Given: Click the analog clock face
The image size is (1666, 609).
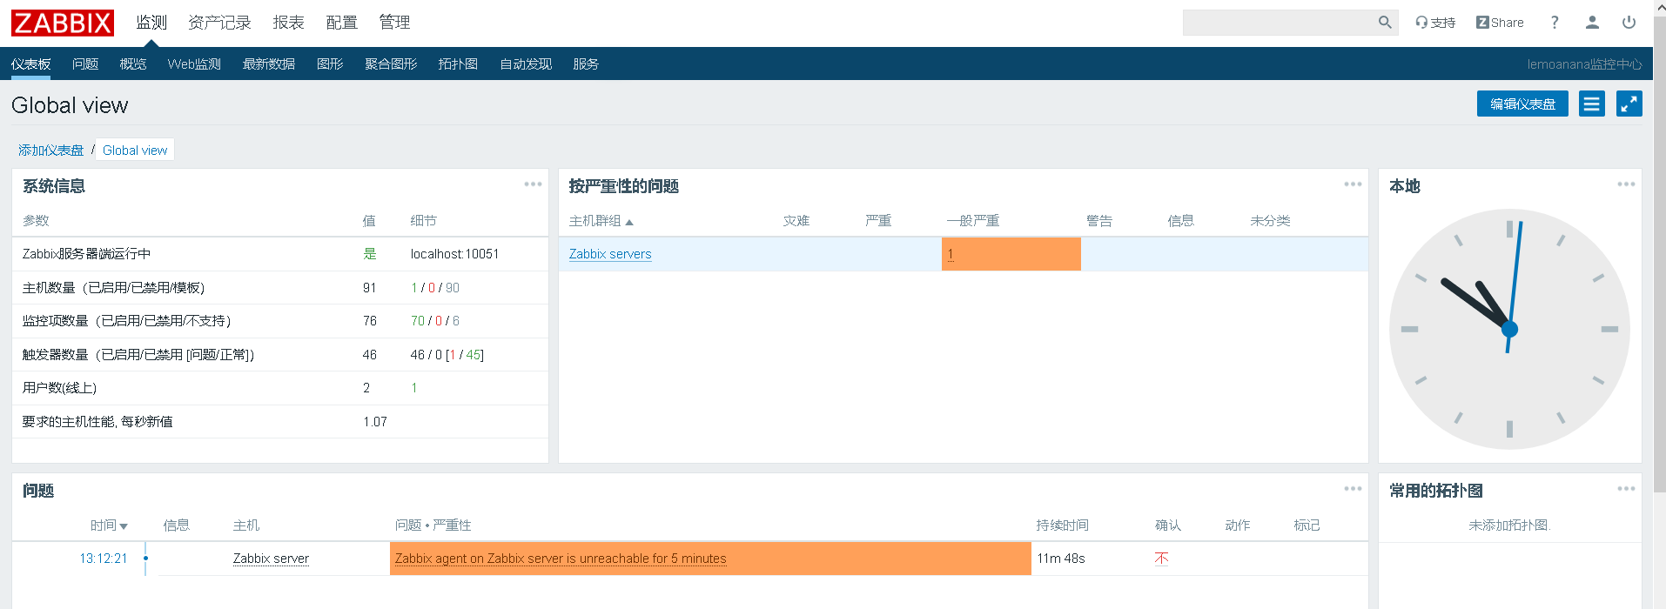Looking at the screenshot, I should [1509, 329].
